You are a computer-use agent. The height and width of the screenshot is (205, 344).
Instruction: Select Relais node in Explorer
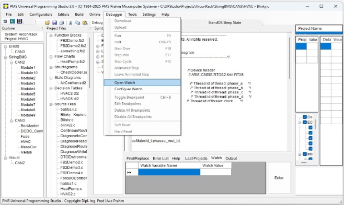pos(26,152)
